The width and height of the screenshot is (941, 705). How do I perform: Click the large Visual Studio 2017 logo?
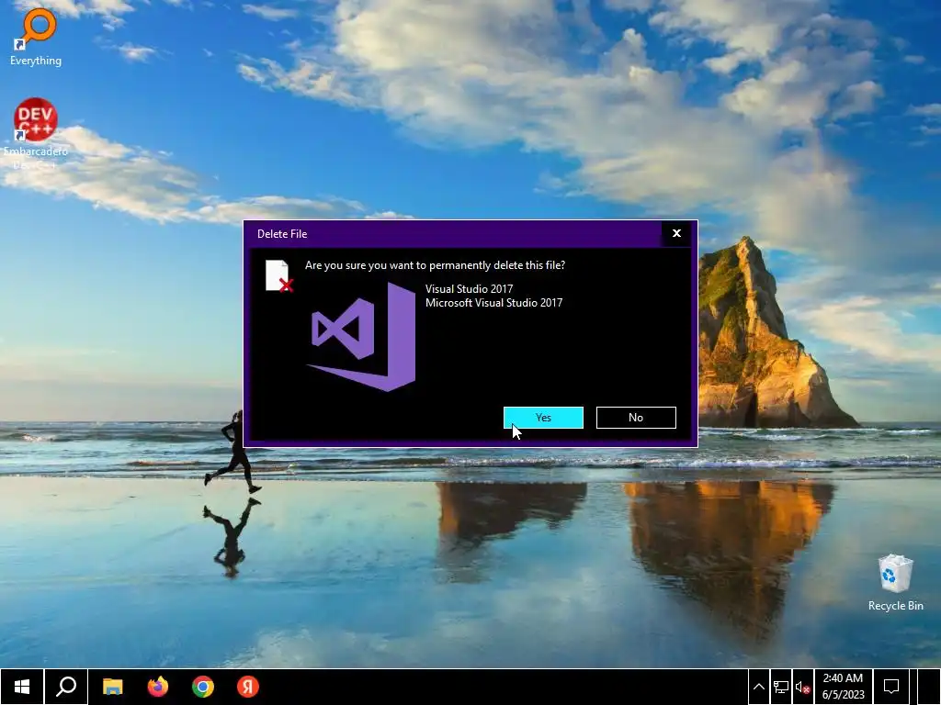(361, 337)
